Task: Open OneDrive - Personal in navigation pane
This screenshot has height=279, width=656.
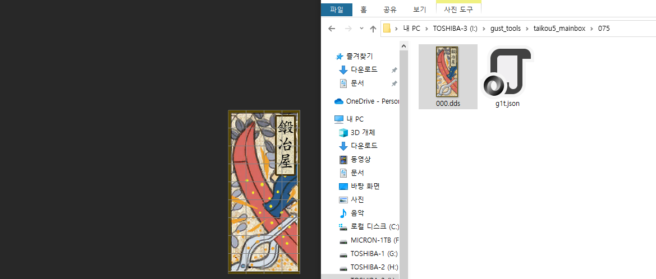Action: (373, 101)
